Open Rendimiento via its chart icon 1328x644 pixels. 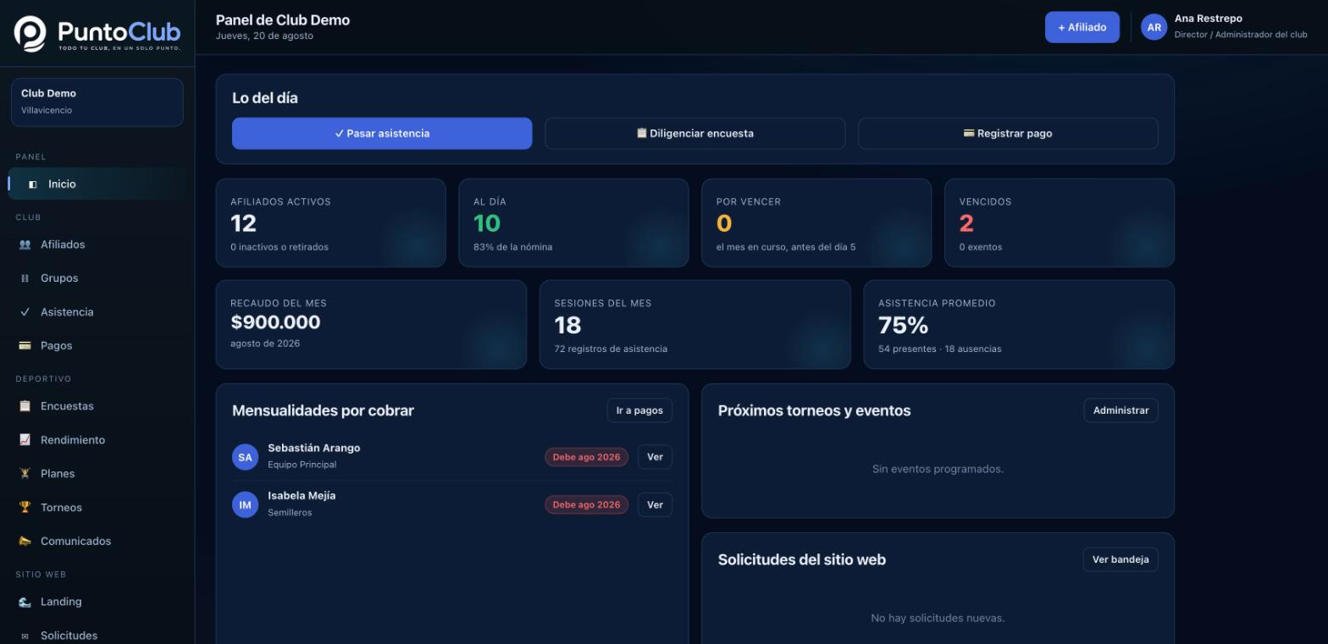coord(25,440)
